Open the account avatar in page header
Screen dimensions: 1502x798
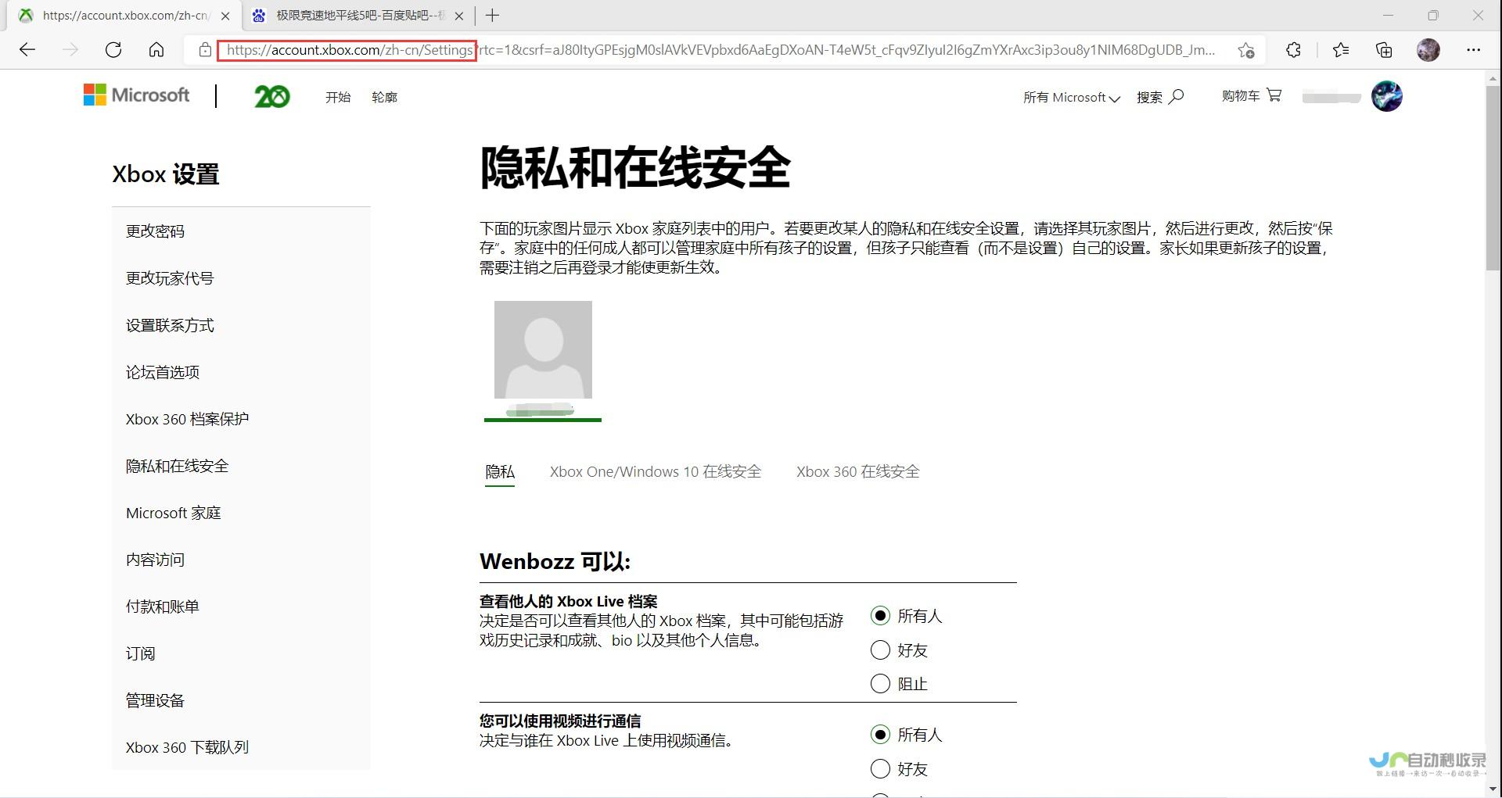click(1387, 96)
